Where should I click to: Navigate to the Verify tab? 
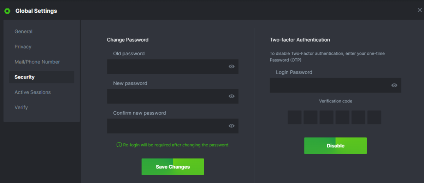coord(21,107)
